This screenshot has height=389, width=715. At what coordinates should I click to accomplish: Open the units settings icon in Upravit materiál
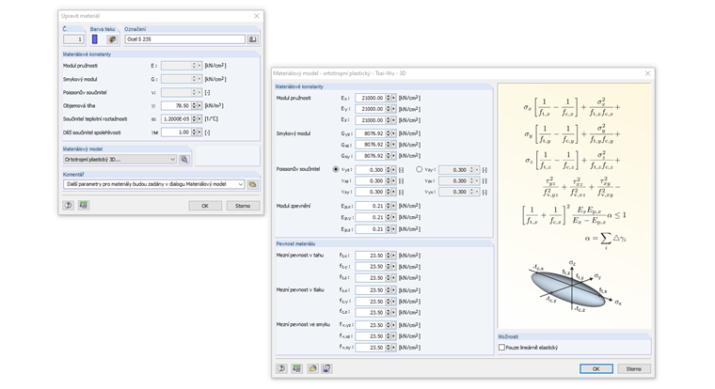(84, 206)
